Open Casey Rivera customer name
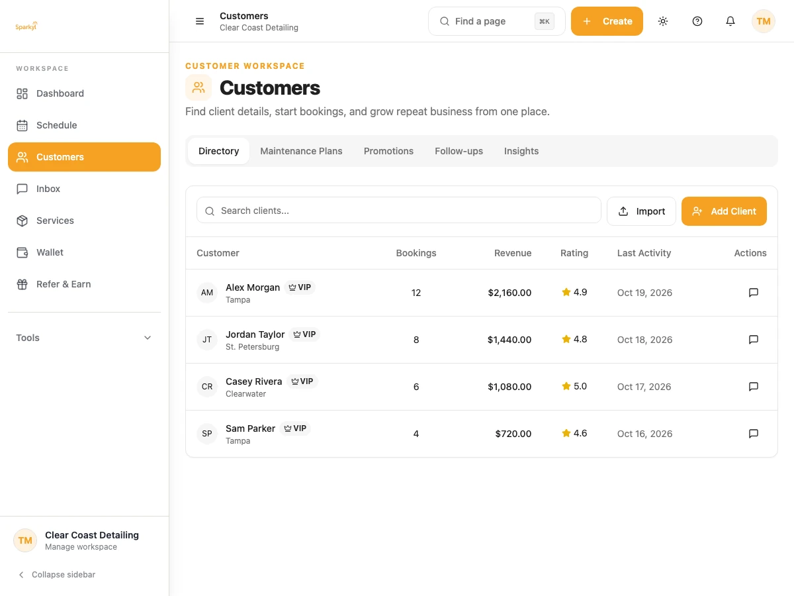Viewport: 794px width, 596px height. [x=254, y=381]
